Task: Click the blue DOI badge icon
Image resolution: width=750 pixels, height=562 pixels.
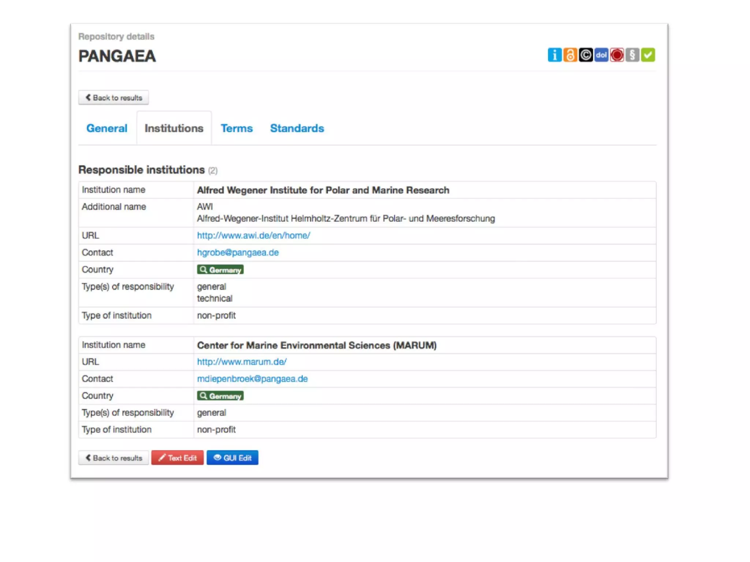Action: [x=601, y=55]
